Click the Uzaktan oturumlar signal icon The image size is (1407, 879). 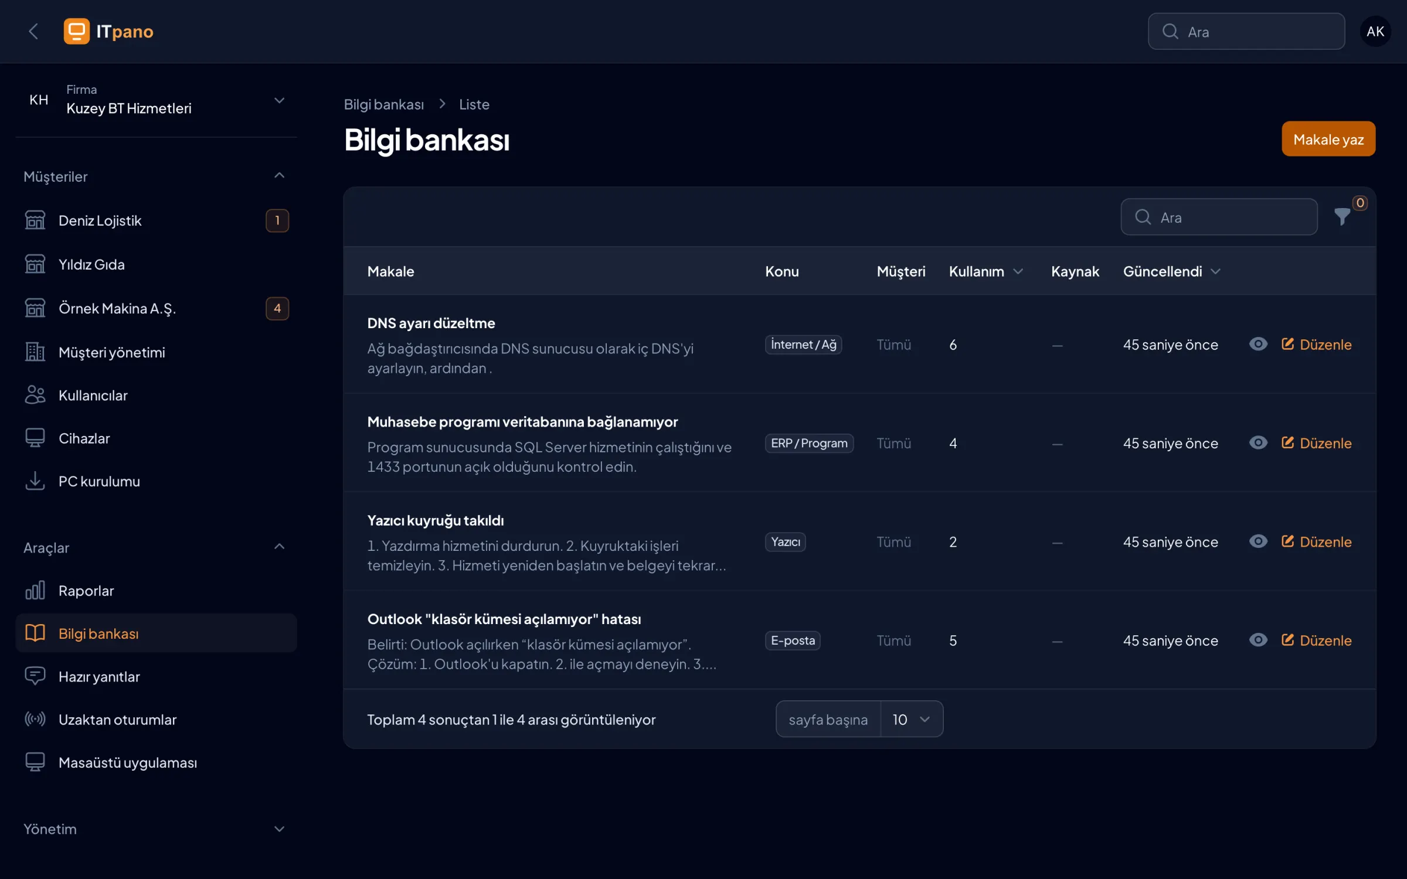tap(35, 719)
